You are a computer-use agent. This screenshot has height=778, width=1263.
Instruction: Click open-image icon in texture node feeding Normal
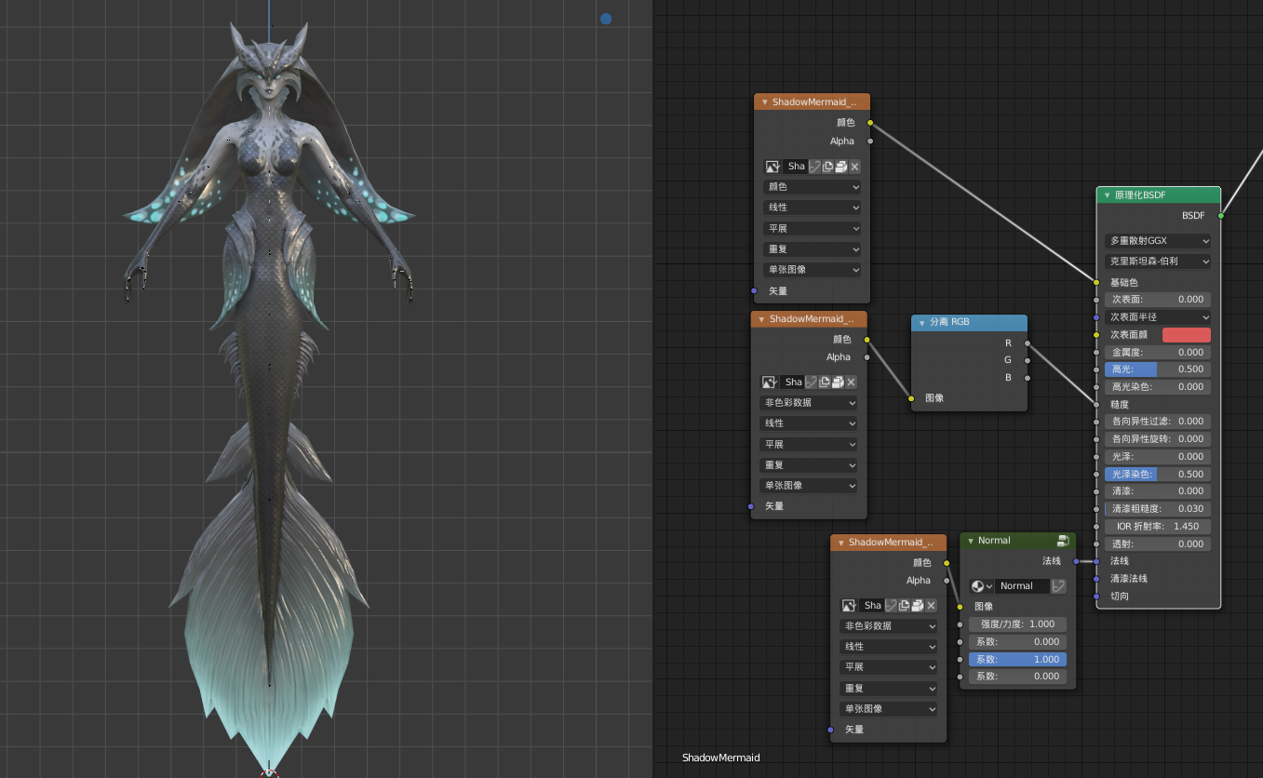[918, 606]
